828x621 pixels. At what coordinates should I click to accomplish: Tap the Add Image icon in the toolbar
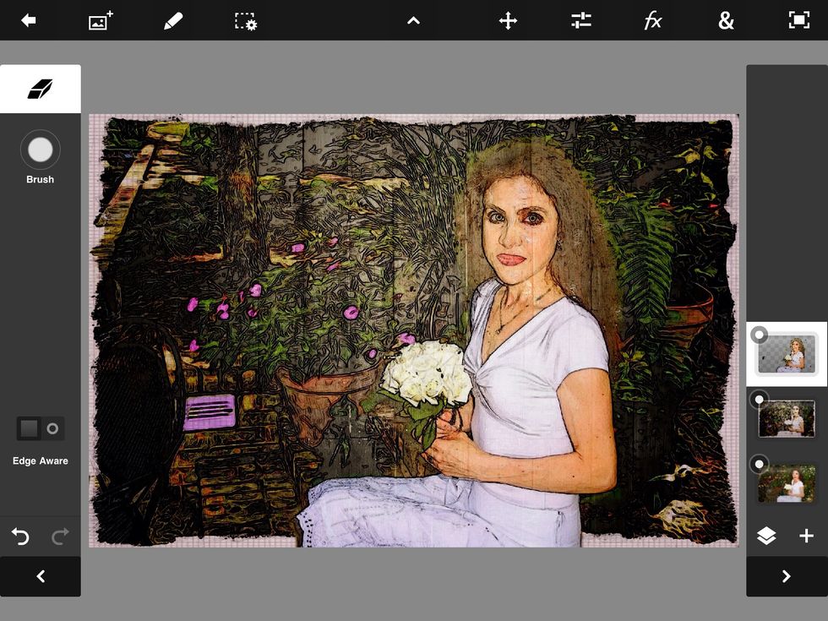pos(100,20)
